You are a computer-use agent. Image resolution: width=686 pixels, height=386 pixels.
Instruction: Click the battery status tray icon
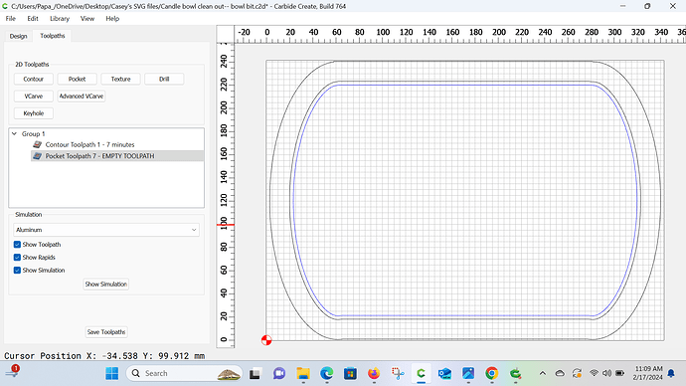(620, 373)
